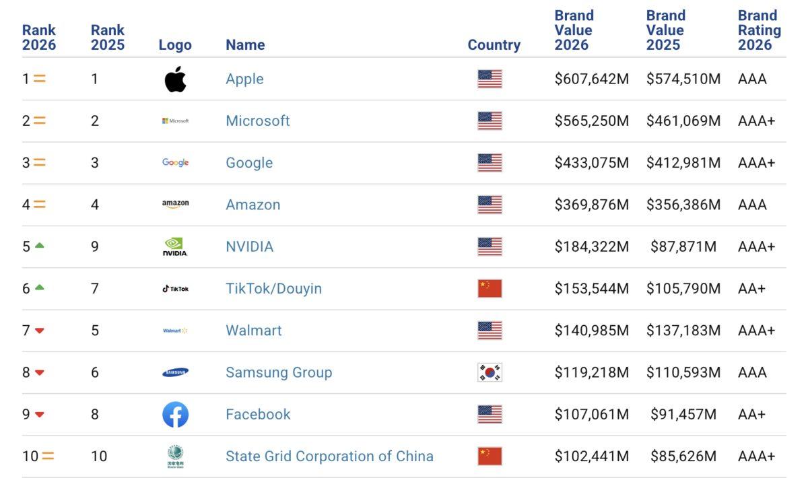Click the Country column header

(x=494, y=45)
